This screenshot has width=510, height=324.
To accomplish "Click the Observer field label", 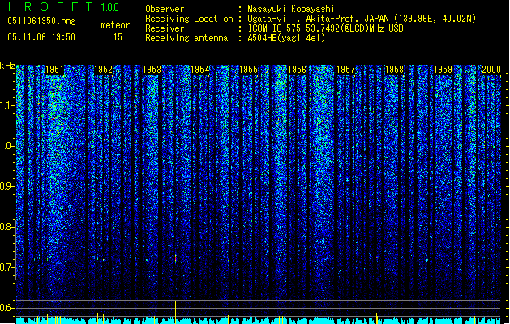I will [165, 9].
